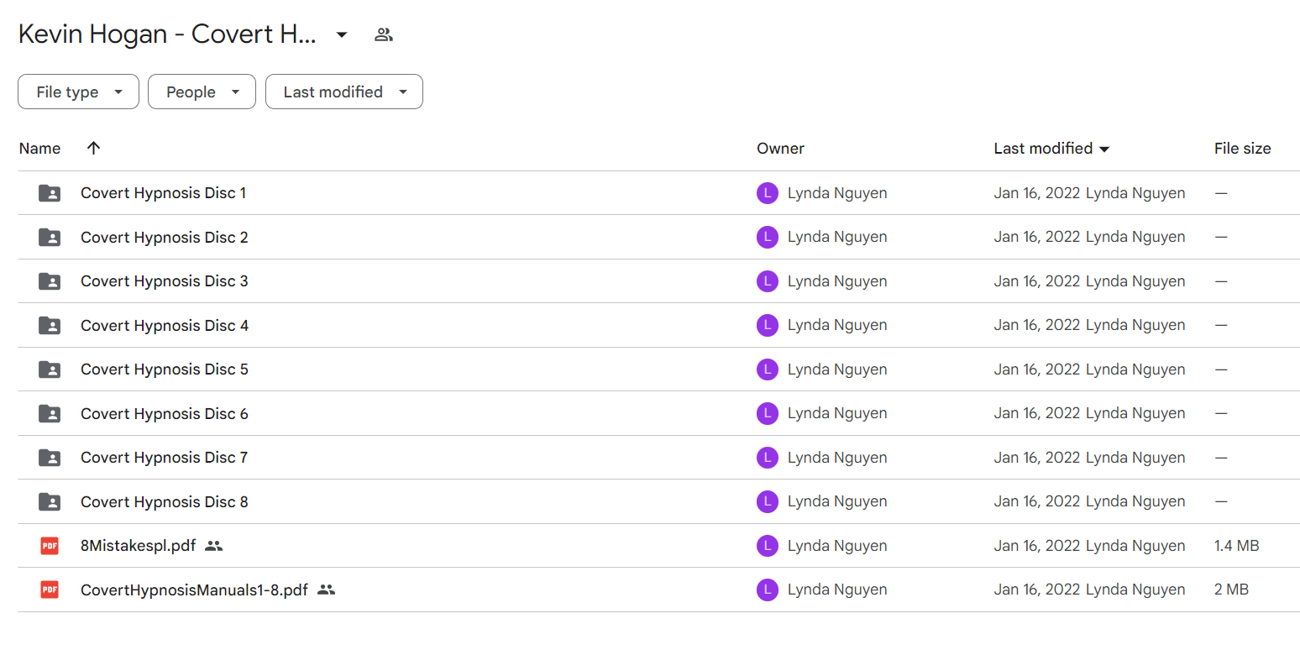Screen dimensions: 1300x650
Task: Click the modified date in Disc 7 row
Action: click(x=1037, y=458)
